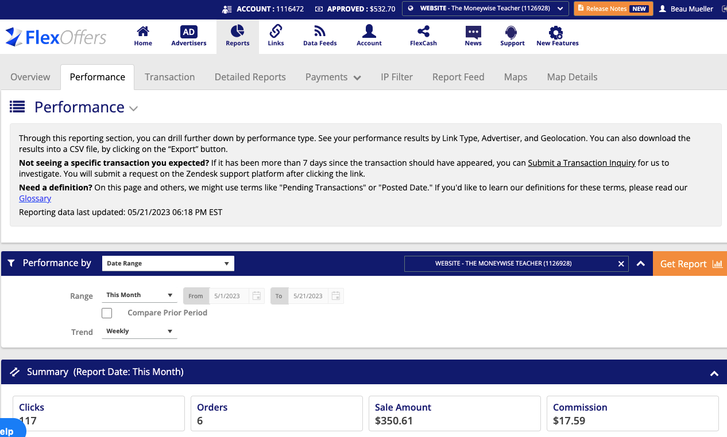
Task: Open the Range This Month dropdown
Action: pos(140,295)
